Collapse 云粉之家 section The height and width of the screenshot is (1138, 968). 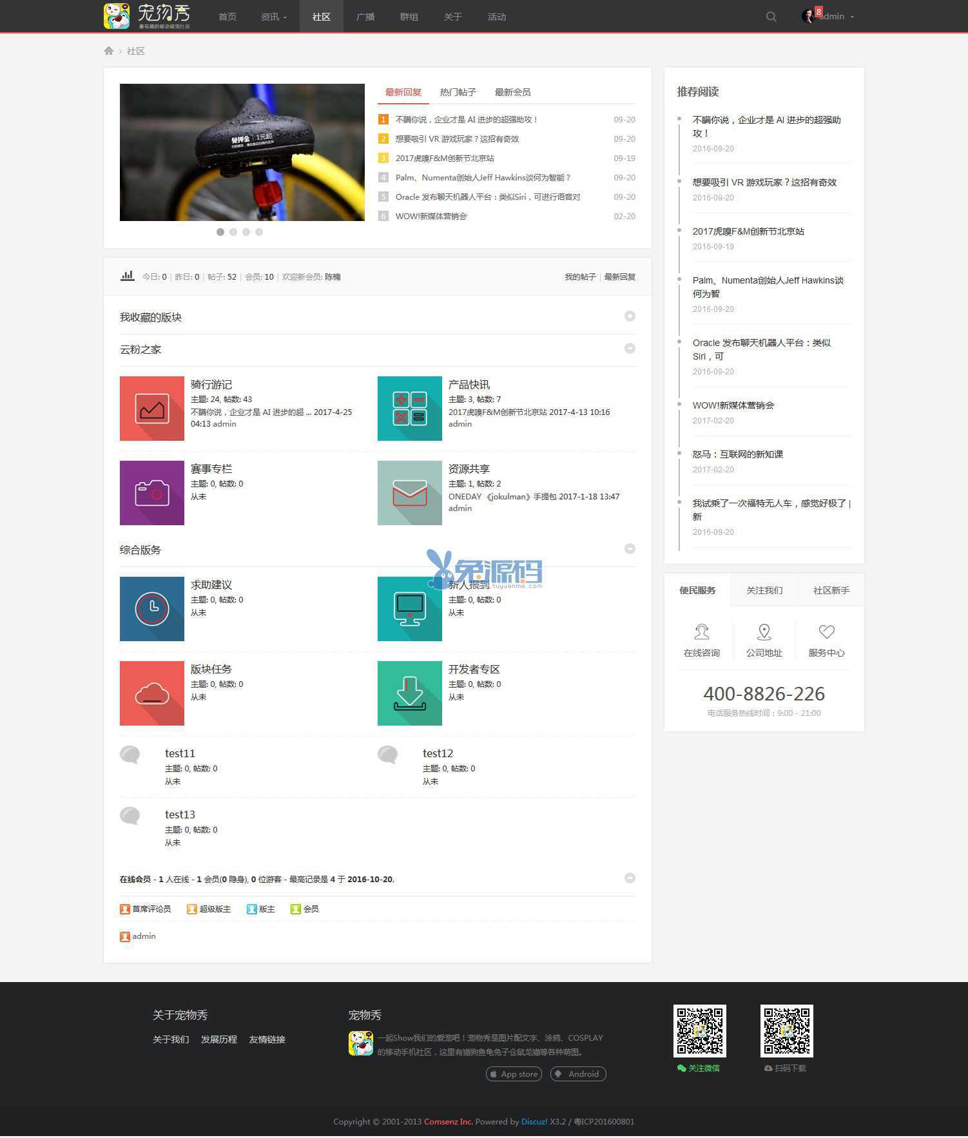[x=630, y=348]
